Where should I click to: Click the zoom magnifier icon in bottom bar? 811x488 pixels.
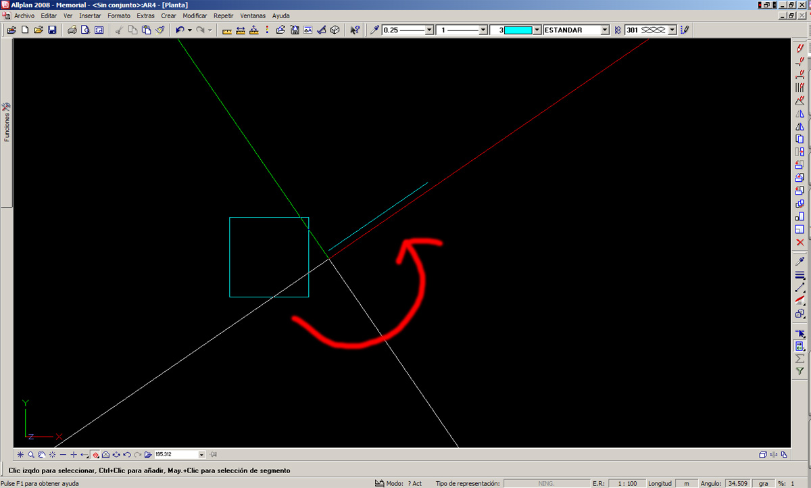[x=31, y=455]
